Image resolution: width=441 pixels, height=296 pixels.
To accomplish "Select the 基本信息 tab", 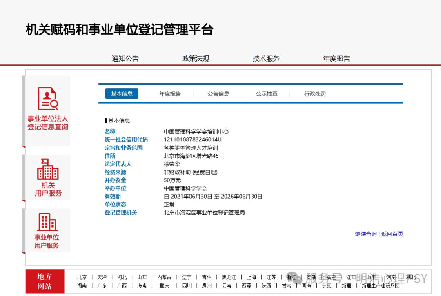I will tap(122, 93).
